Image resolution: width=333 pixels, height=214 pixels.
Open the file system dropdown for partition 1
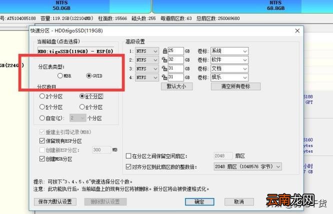click(x=147, y=51)
